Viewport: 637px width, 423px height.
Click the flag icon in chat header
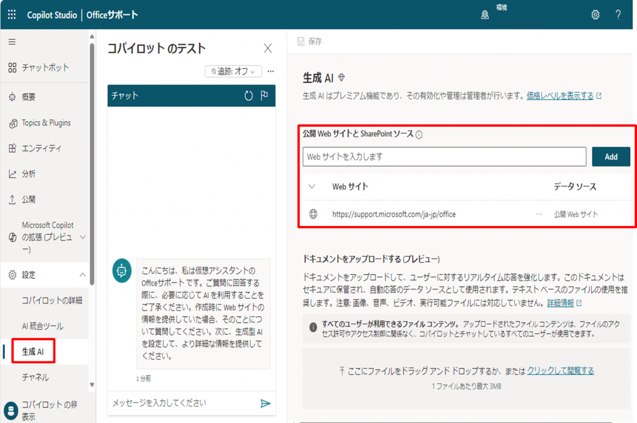[264, 95]
